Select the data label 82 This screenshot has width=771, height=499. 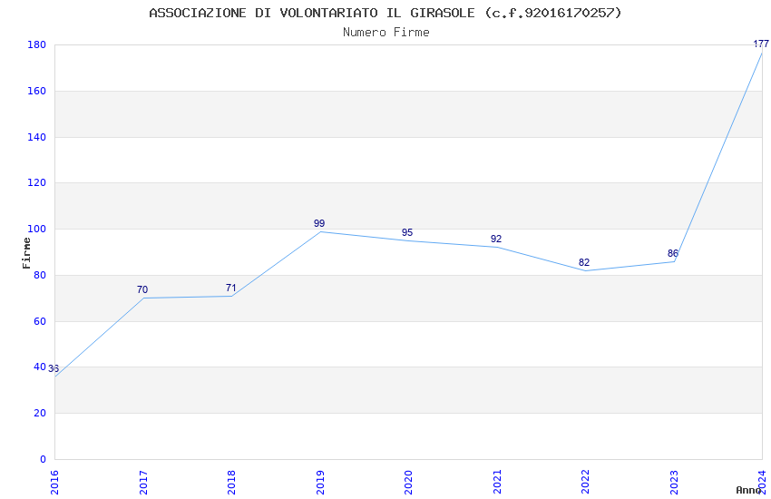pos(584,262)
